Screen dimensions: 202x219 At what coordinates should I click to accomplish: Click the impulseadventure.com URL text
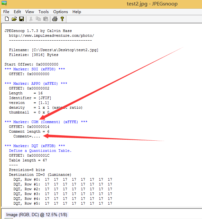pos(51,35)
